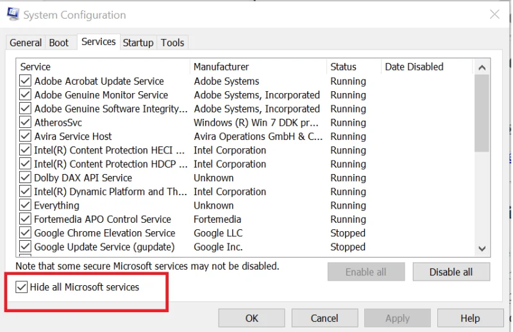Go to the Startup tab
Image resolution: width=513 pixels, height=332 pixels.
(138, 43)
